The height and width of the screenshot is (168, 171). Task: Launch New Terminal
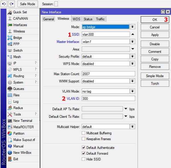[23, 121]
